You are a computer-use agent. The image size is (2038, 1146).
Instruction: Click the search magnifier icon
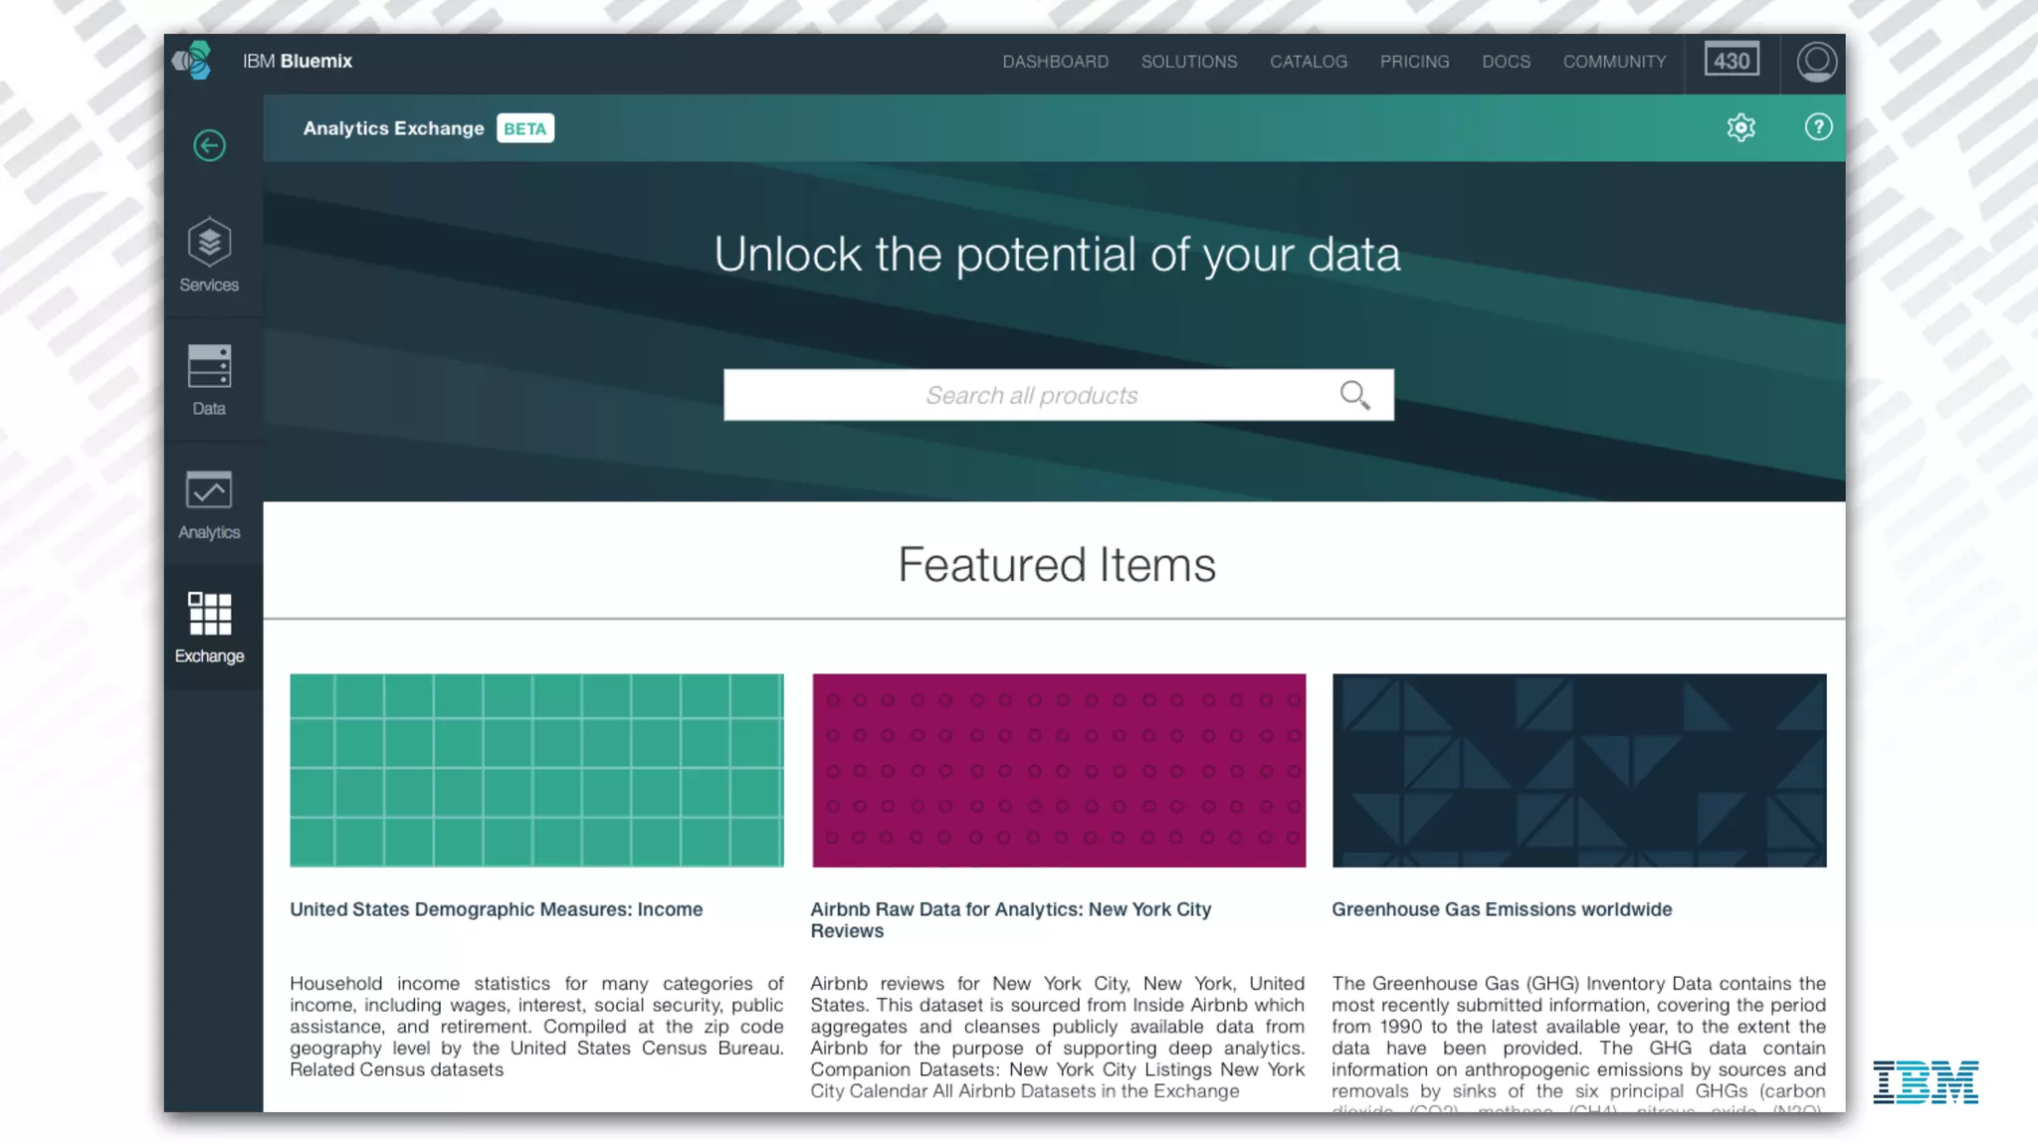click(1353, 395)
